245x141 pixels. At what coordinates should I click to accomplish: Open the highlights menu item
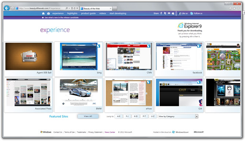[72, 13]
